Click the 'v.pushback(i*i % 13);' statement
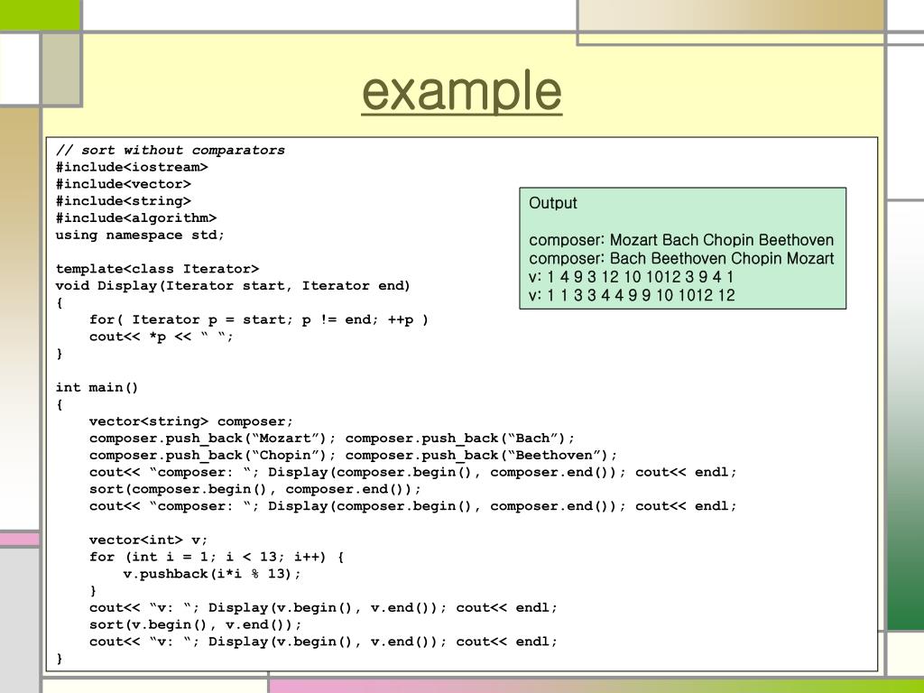This screenshot has width=924, height=693. tap(212, 574)
